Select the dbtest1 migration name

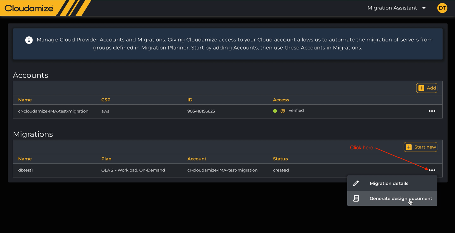coord(25,170)
